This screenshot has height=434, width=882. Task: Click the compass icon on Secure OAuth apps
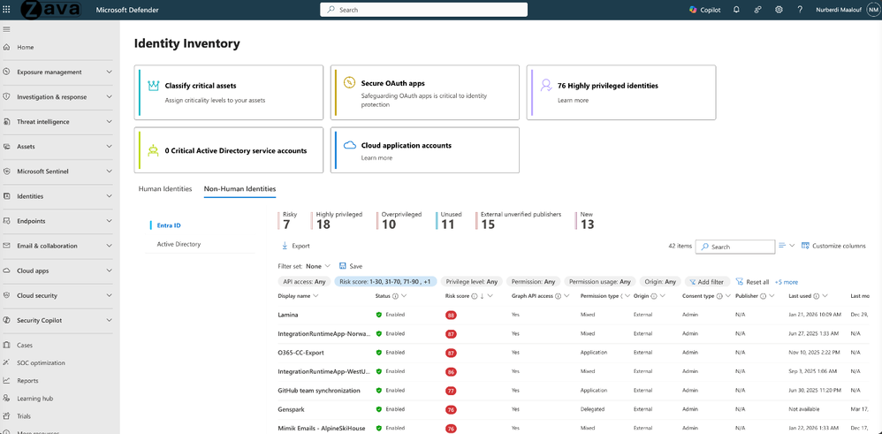(x=349, y=83)
